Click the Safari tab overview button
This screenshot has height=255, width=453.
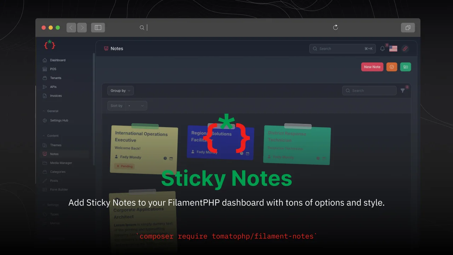[408, 27]
